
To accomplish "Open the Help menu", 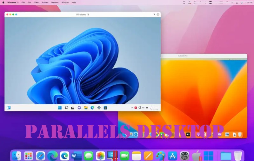I will [74, 3].
